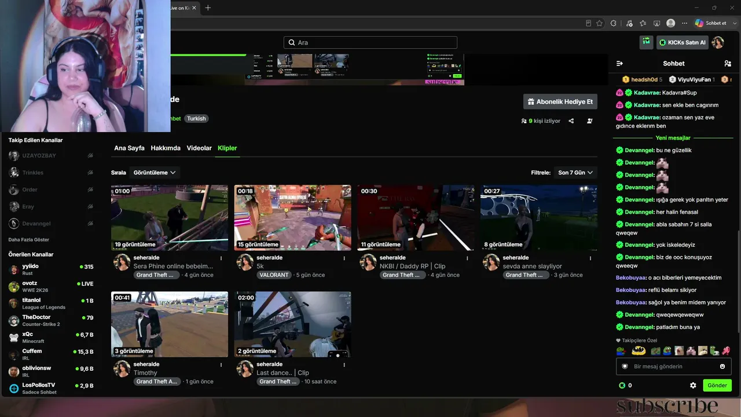Viewport: 741px width, 417px height.
Task: Open the xQc recommended channel
Action: (51, 338)
